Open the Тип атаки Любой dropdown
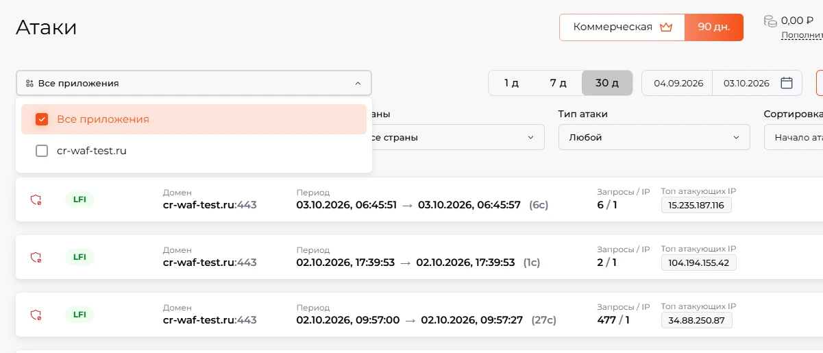This screenshot has width=823, height=353. point(654,137)
